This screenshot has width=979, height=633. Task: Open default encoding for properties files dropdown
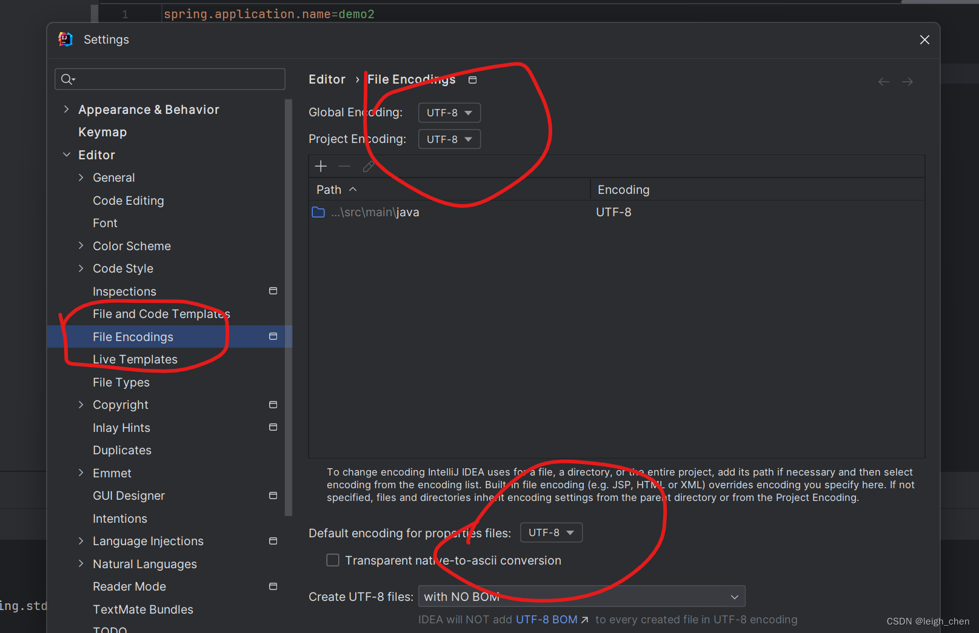point(551,532)
